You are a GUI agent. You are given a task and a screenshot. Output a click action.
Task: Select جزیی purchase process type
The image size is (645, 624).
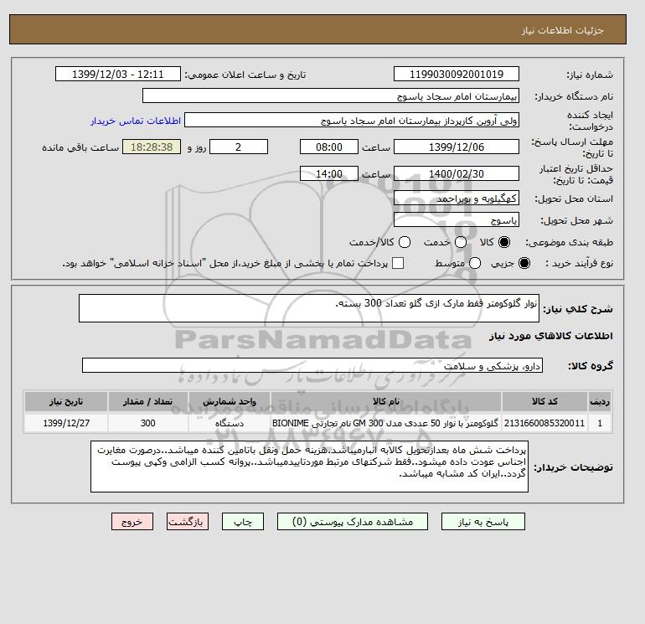524,263
